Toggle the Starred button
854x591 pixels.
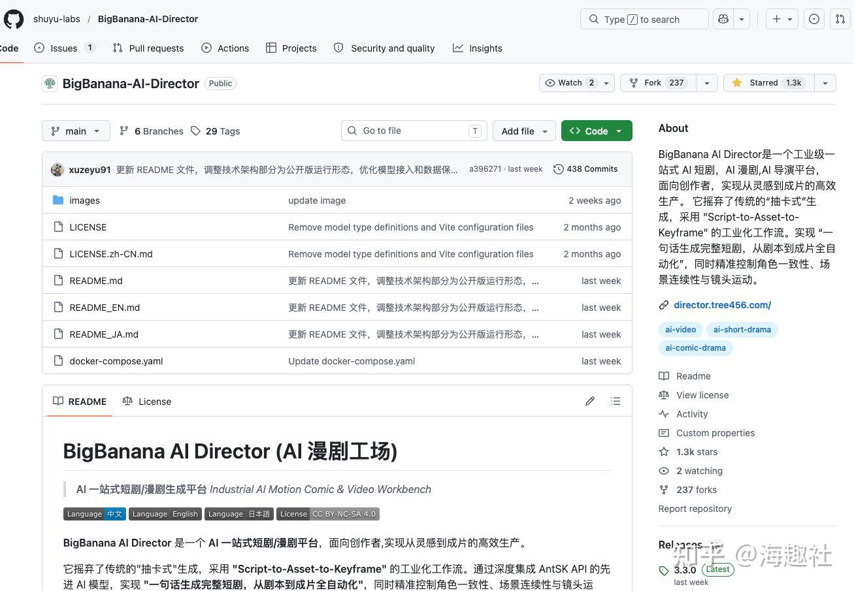[768, 83]
